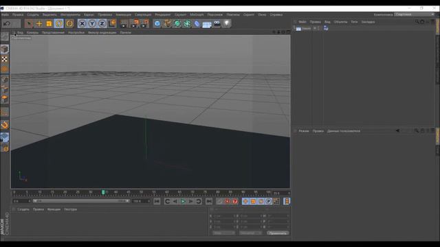Add a Camera object
Screen dimensions: 440x247
[217, 23]
